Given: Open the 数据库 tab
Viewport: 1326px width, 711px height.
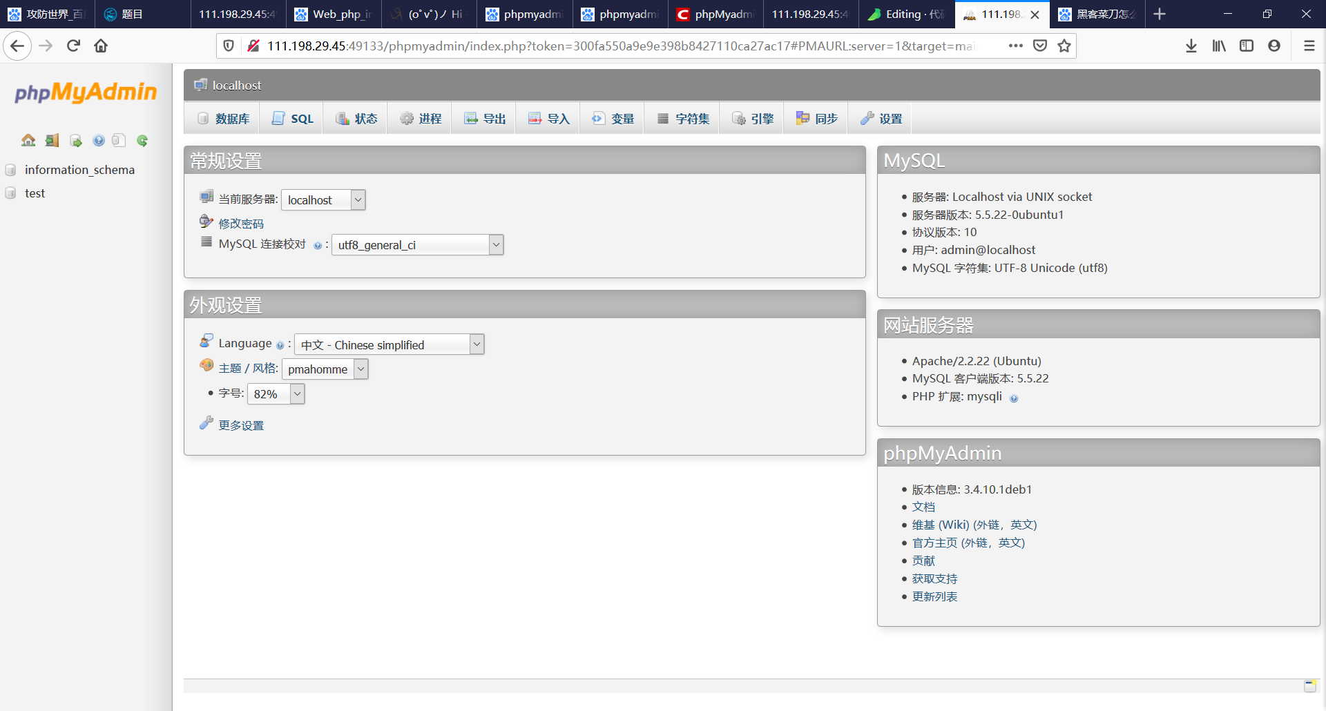Looking at the screenshot, I should pyautogui.click(x=223, y=119).
